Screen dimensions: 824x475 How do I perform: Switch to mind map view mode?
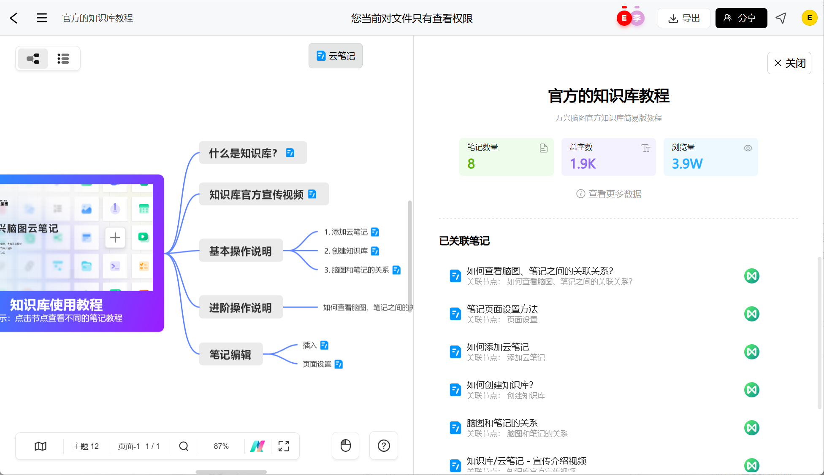pos(33,59)
